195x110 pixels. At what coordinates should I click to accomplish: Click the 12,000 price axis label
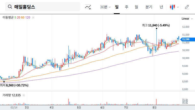[x=186, y=27]
